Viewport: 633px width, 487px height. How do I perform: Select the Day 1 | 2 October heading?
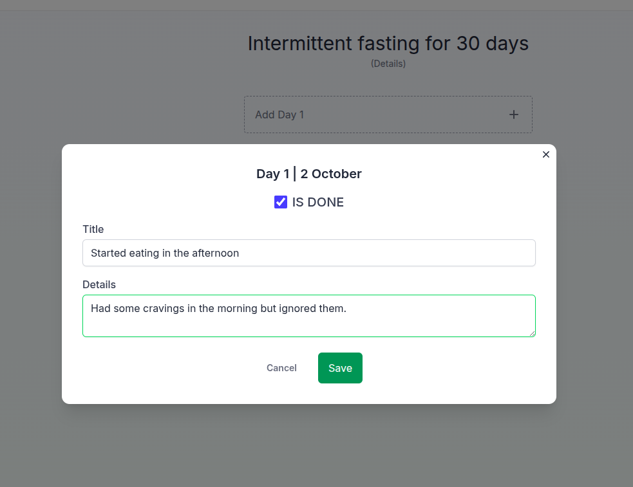coord(308,174)
